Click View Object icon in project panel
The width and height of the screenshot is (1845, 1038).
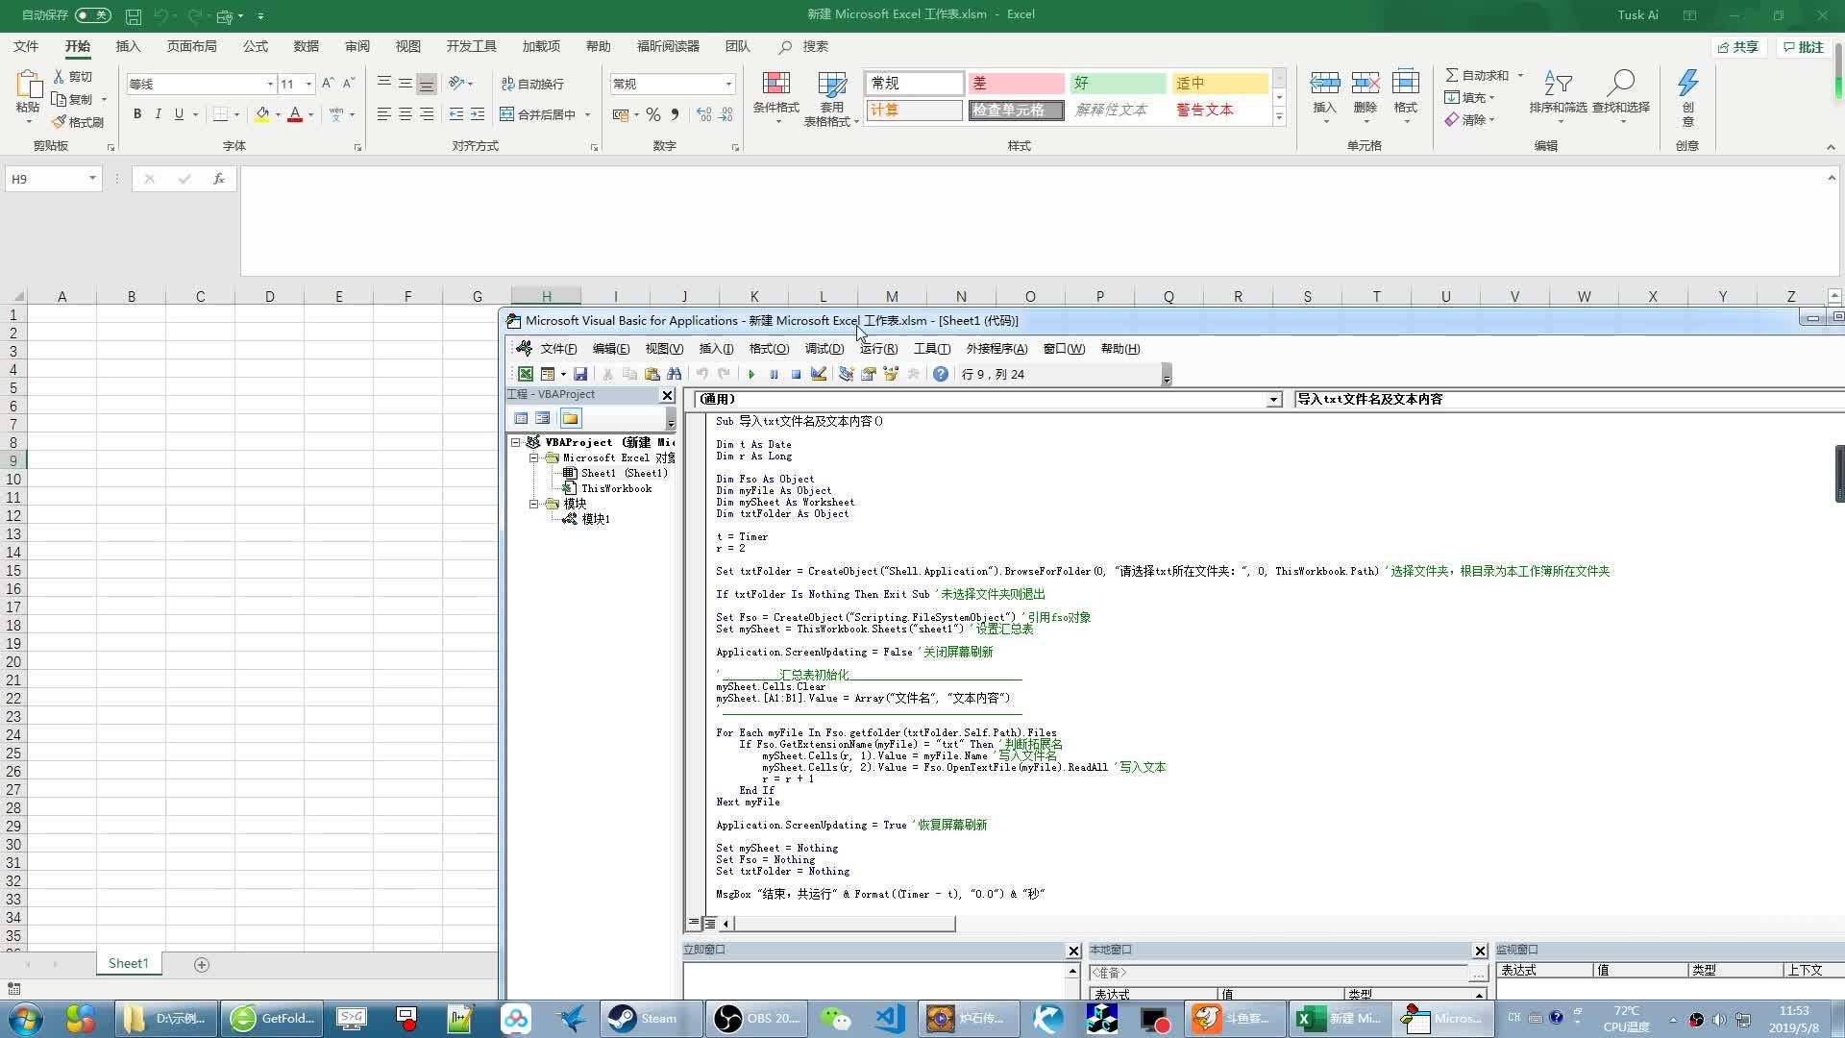pos(543,418)
